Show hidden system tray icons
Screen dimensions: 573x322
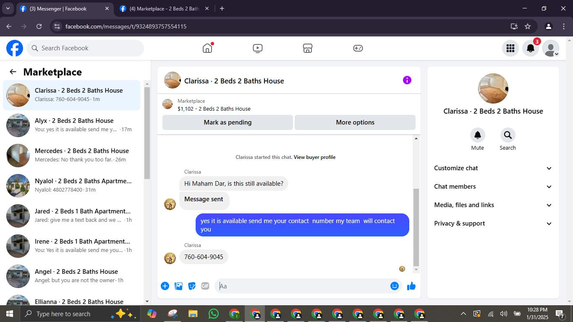463,314
